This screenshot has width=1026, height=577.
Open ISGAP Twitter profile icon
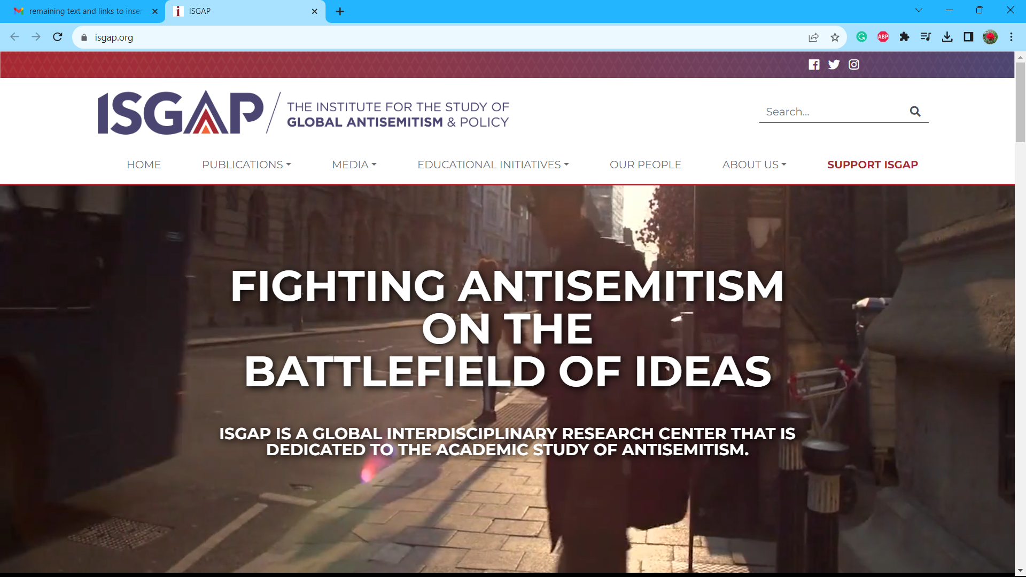834,65
